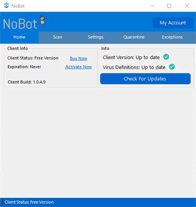Minimize the NoBot window
The height and width of the screenshot is (207, 196).
152,6
